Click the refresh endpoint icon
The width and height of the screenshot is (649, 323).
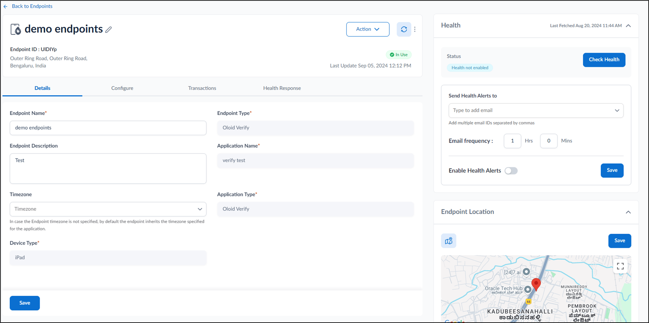(x=404, y=29)
